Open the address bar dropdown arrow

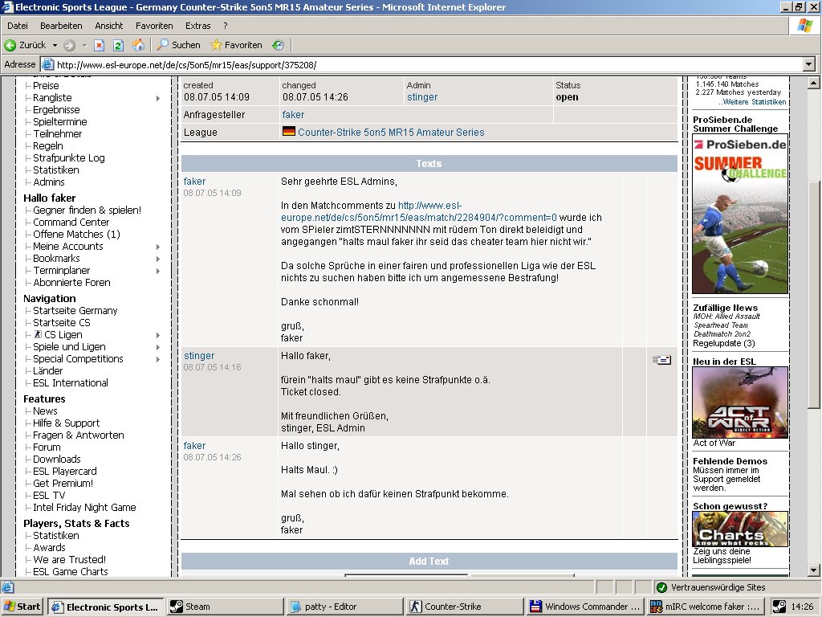[808, 65]
